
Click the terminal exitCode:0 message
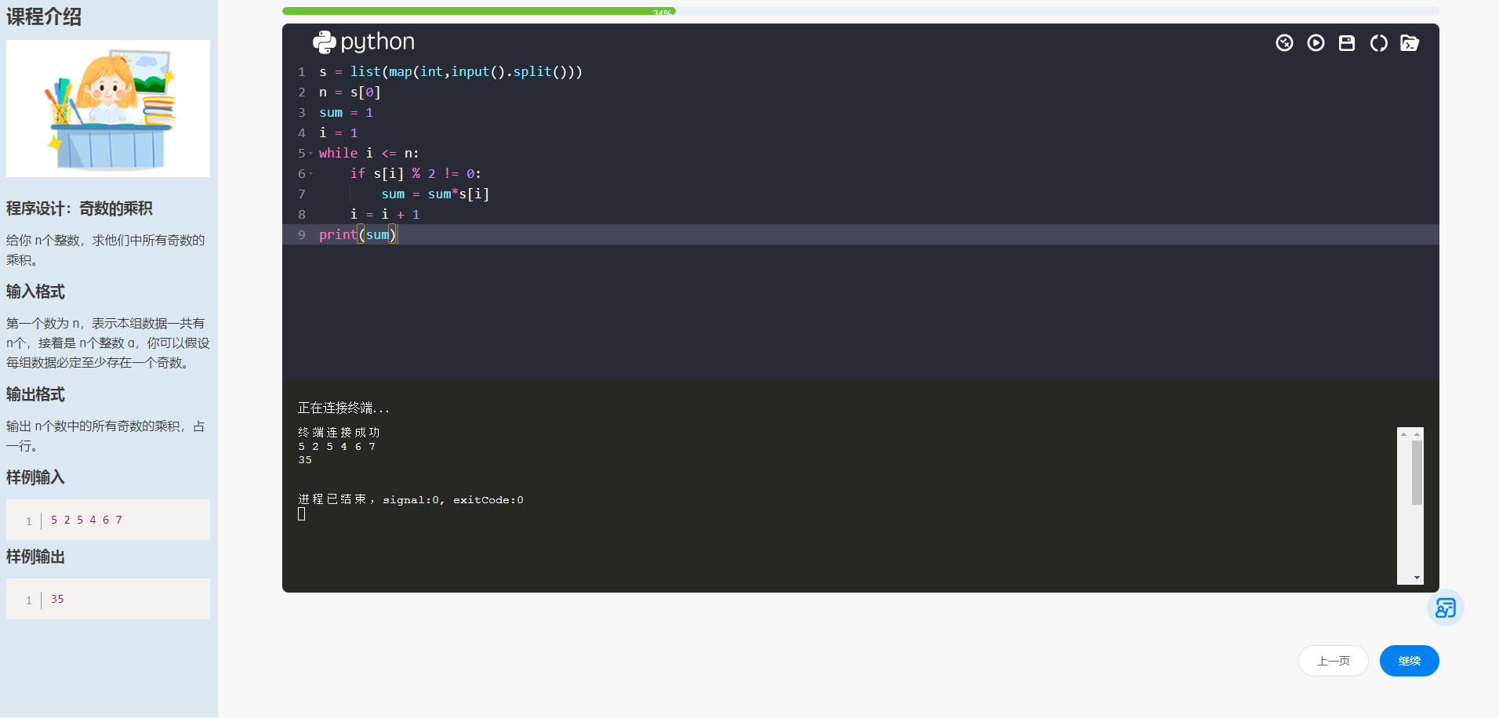410,499
